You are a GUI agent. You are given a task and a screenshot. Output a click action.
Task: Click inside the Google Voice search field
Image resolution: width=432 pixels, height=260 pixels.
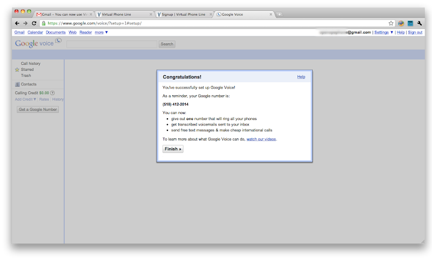tap(112, 44)
